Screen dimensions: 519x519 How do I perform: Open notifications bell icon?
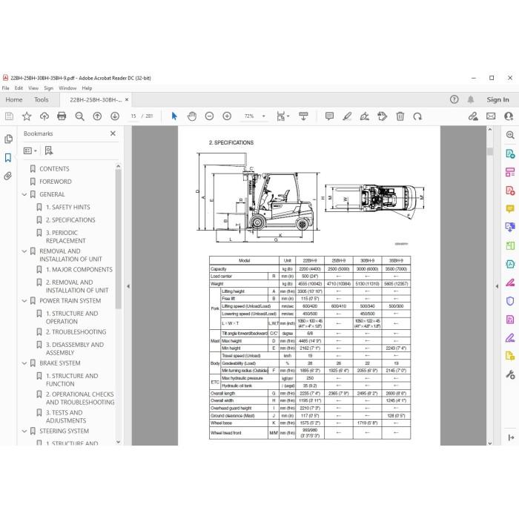pyautogui.click(x=471, y=99)
